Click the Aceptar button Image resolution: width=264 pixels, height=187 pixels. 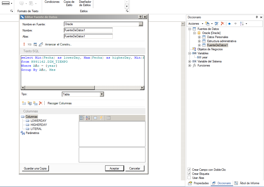coord(115,168)
